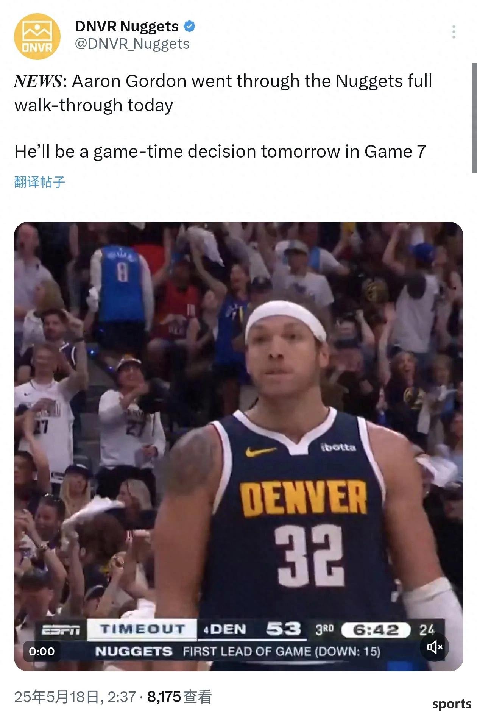
Task: Click the 25年5月18日 post timestamp
Action: [75, 697]
